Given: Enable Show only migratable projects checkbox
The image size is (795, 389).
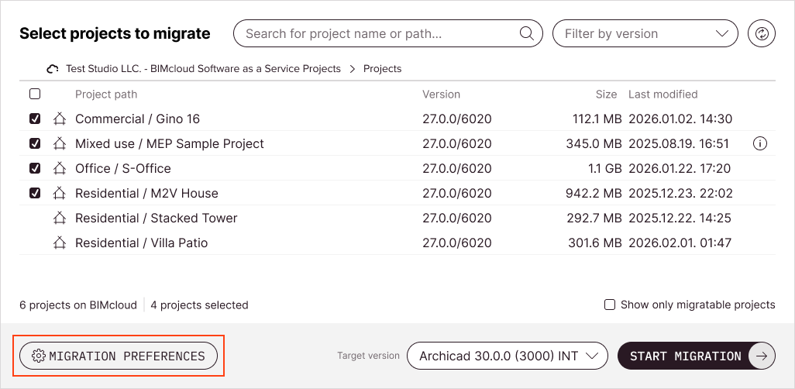Looking at the screenshot, I should pos(611,305).
